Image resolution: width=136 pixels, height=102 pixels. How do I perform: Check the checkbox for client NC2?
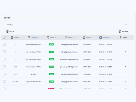point(4,67)
